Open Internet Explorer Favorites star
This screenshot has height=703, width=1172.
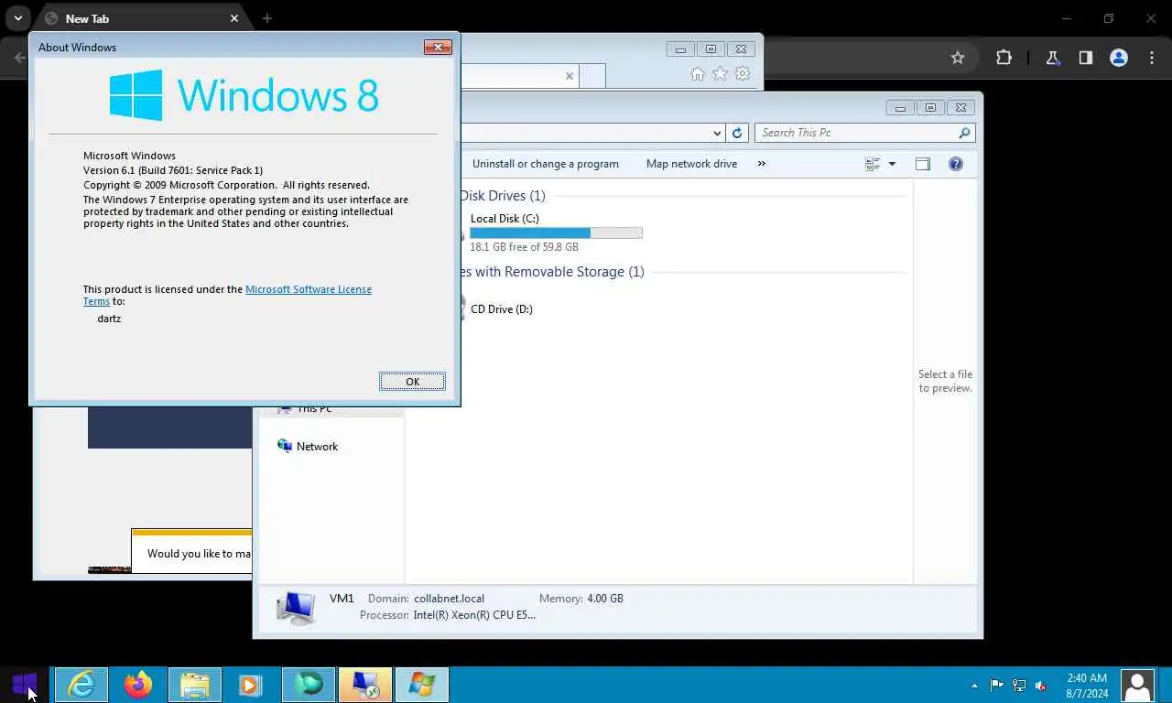(x=721, y=74)
